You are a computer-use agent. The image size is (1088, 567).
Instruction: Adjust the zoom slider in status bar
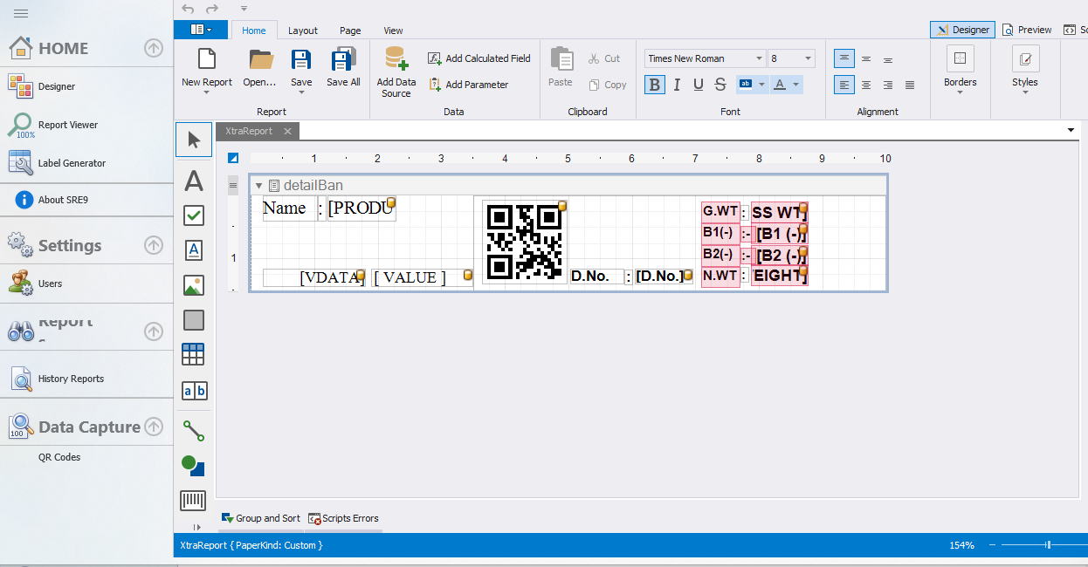(x=1048, y=545)
